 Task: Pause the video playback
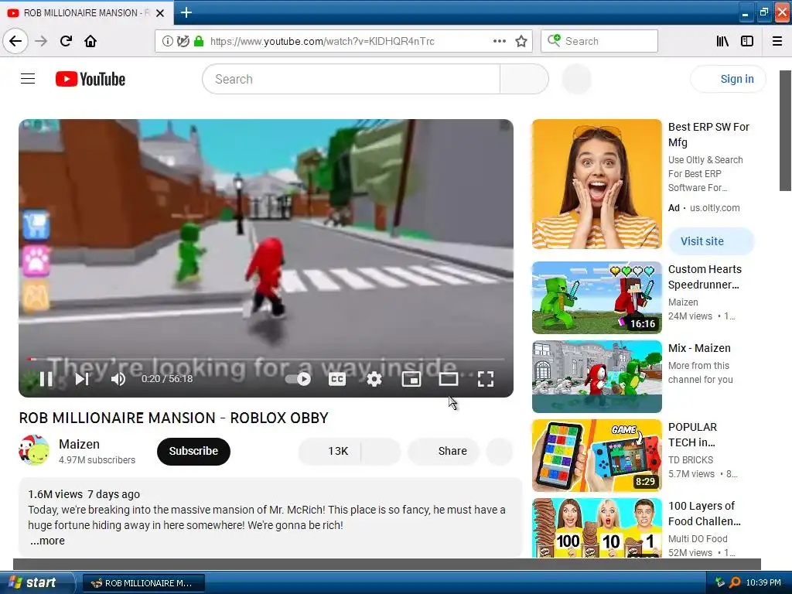[46, 379]
